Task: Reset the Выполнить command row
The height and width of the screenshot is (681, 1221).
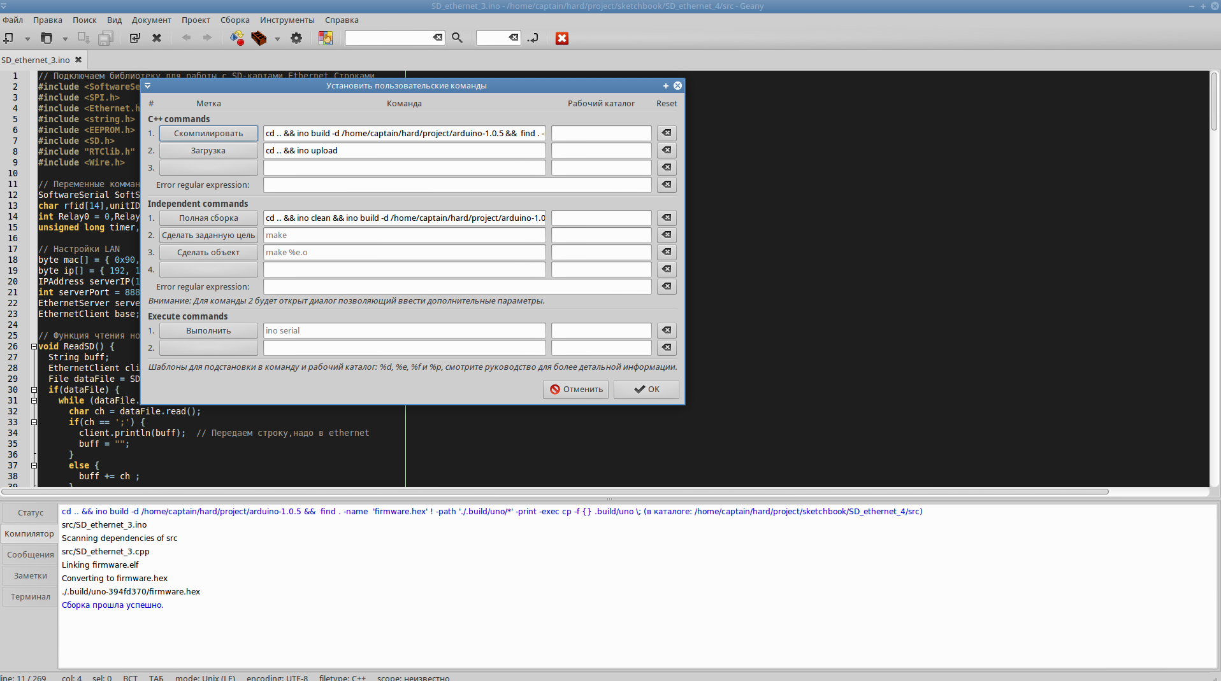Action: click(x=667, y=330)
